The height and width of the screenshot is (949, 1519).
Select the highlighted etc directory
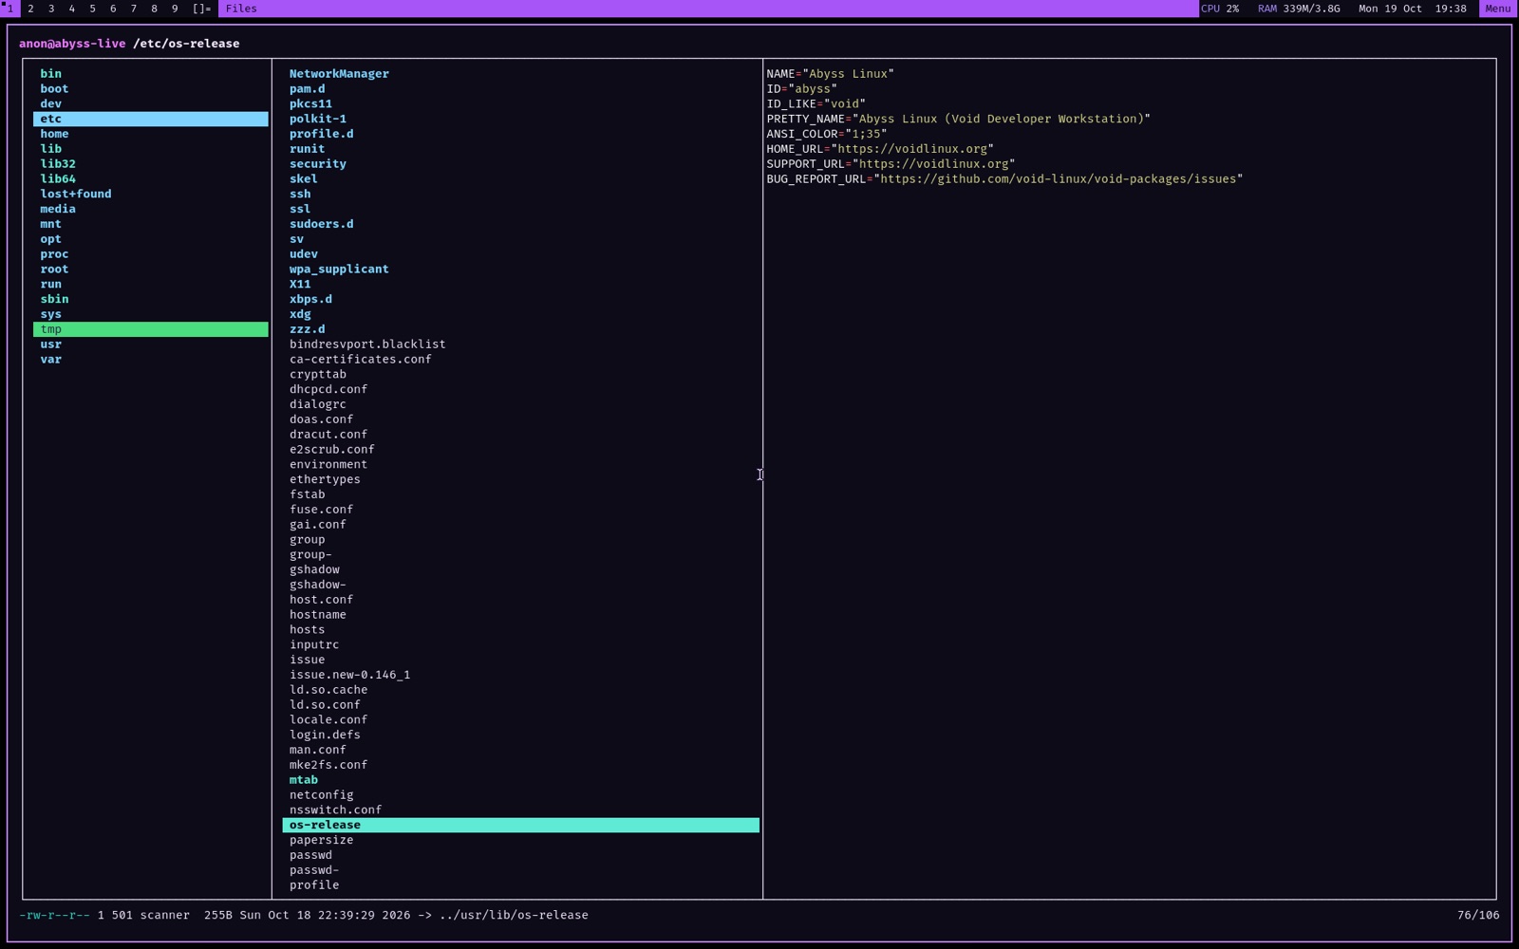151,119
